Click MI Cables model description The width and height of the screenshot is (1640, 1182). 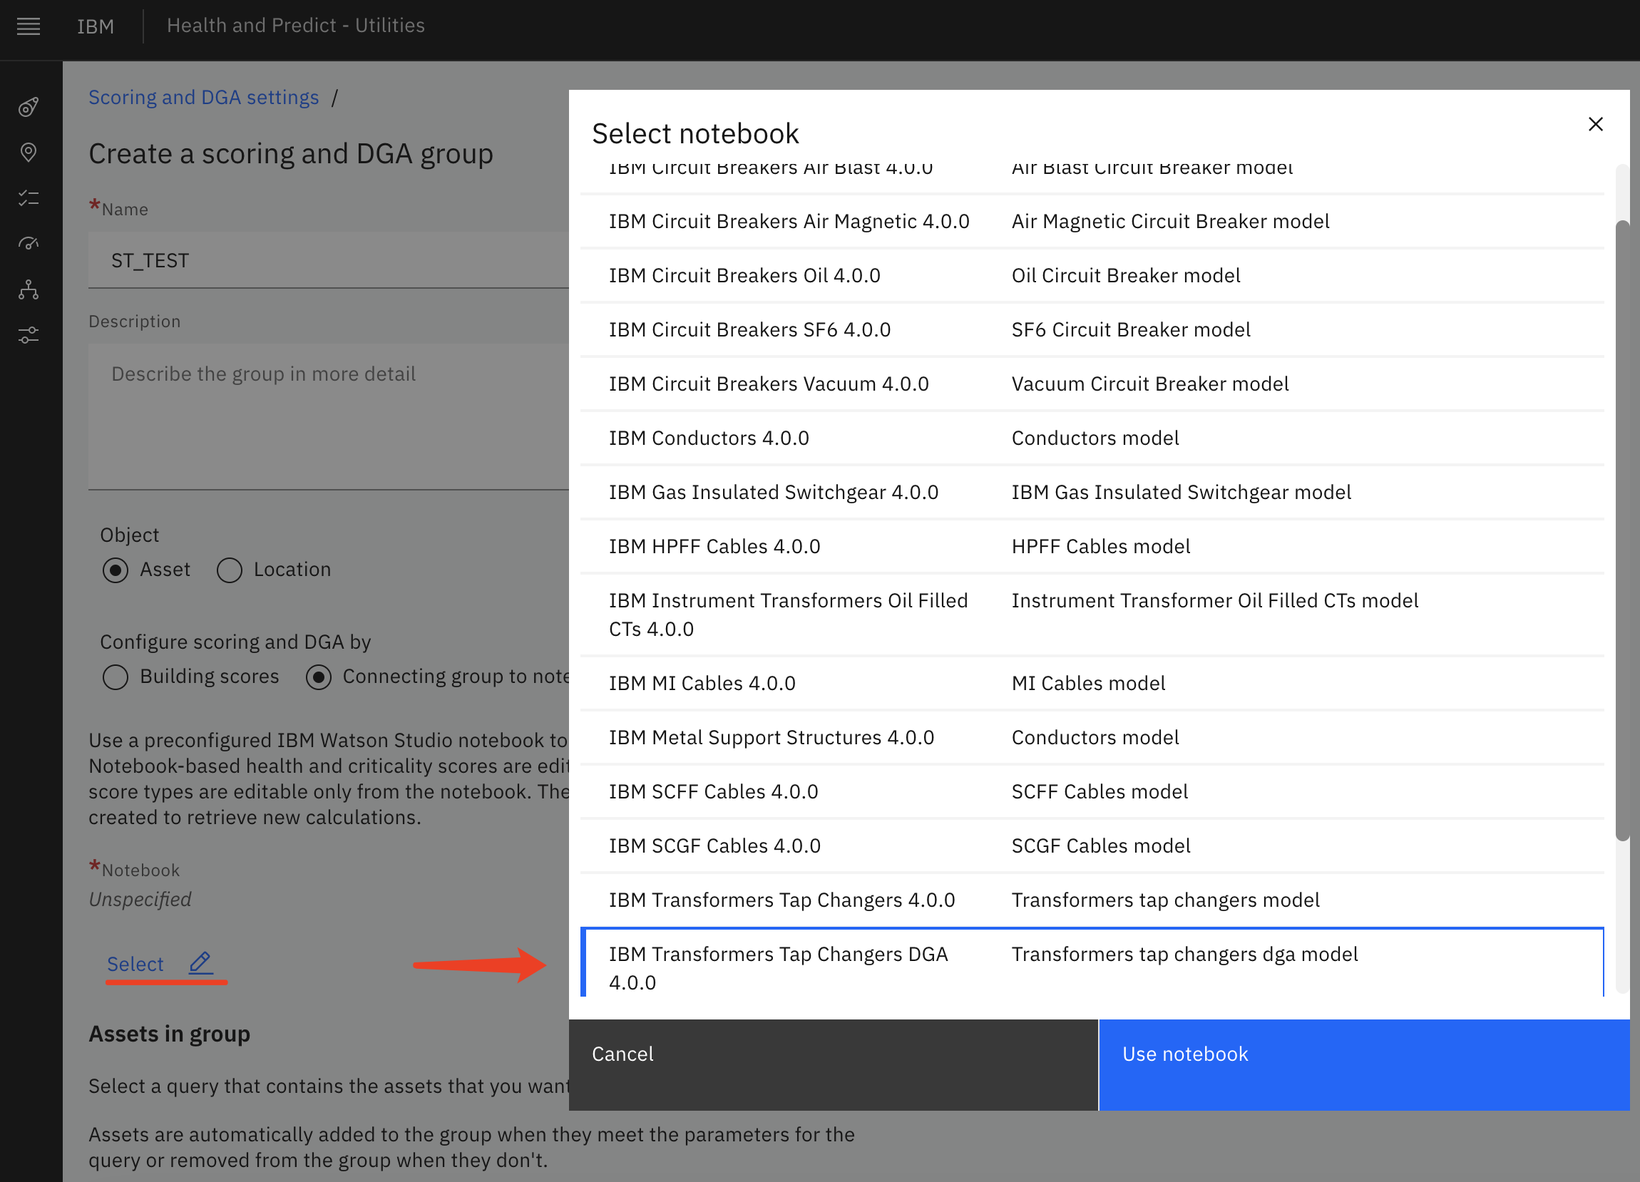[x=1088, y=683]
